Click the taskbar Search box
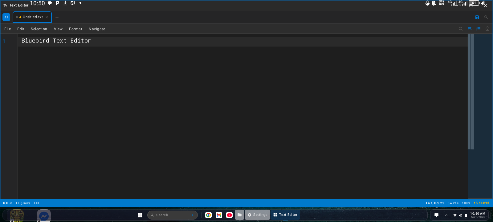Screen dimensions: 493x222 coord(173,215)
